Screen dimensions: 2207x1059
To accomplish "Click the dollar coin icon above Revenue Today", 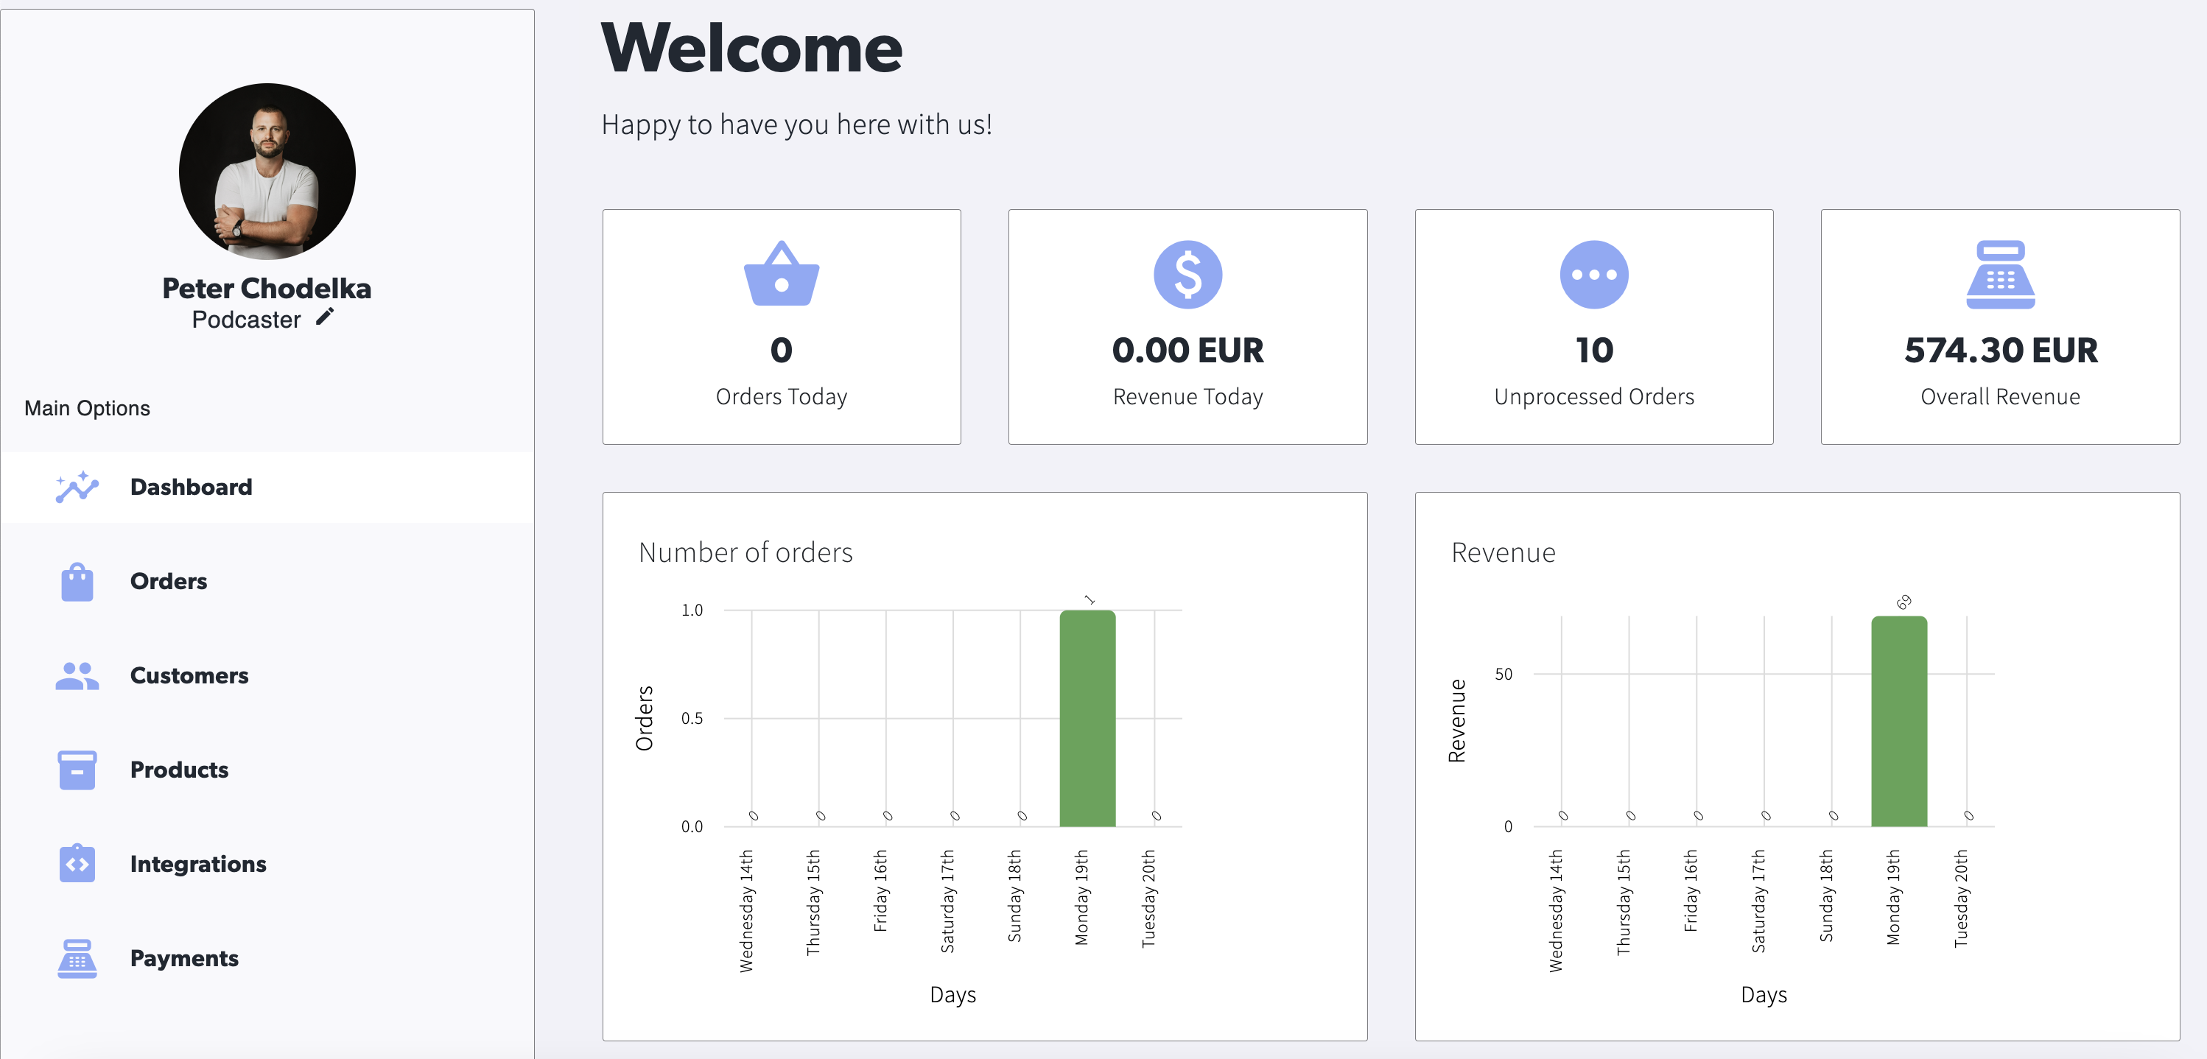I will (x=1187, y=274).
